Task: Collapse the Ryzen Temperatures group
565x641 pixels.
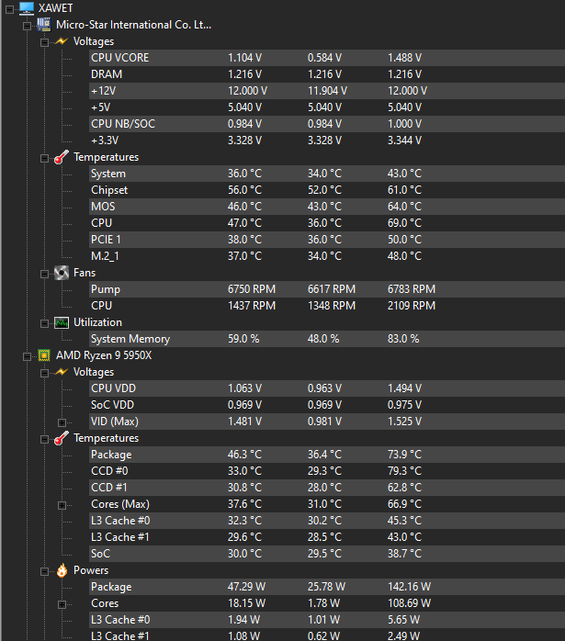Action: tap(44, 440)
